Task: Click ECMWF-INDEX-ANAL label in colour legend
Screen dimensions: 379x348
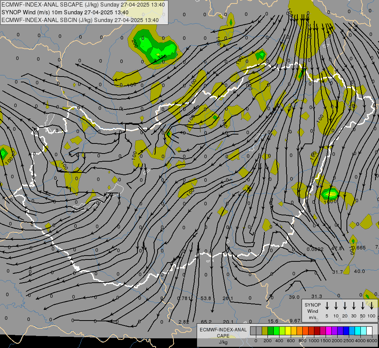Action: (223, 330)
